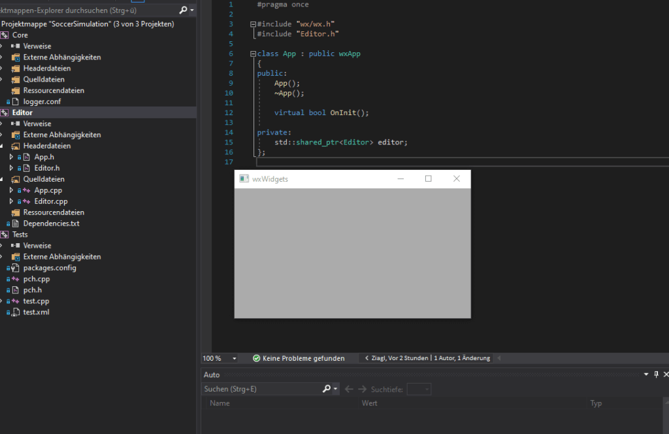The width and height of the screenshot is (669, 434).
Task: Open the 100% zoom dropdown
Action: (235, 358)
